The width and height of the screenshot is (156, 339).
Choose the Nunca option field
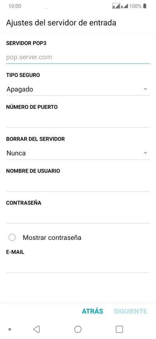tap(78, 153)
